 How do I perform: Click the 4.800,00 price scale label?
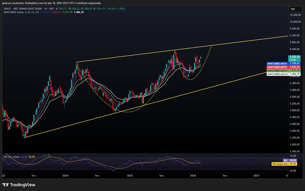[295, 110]
